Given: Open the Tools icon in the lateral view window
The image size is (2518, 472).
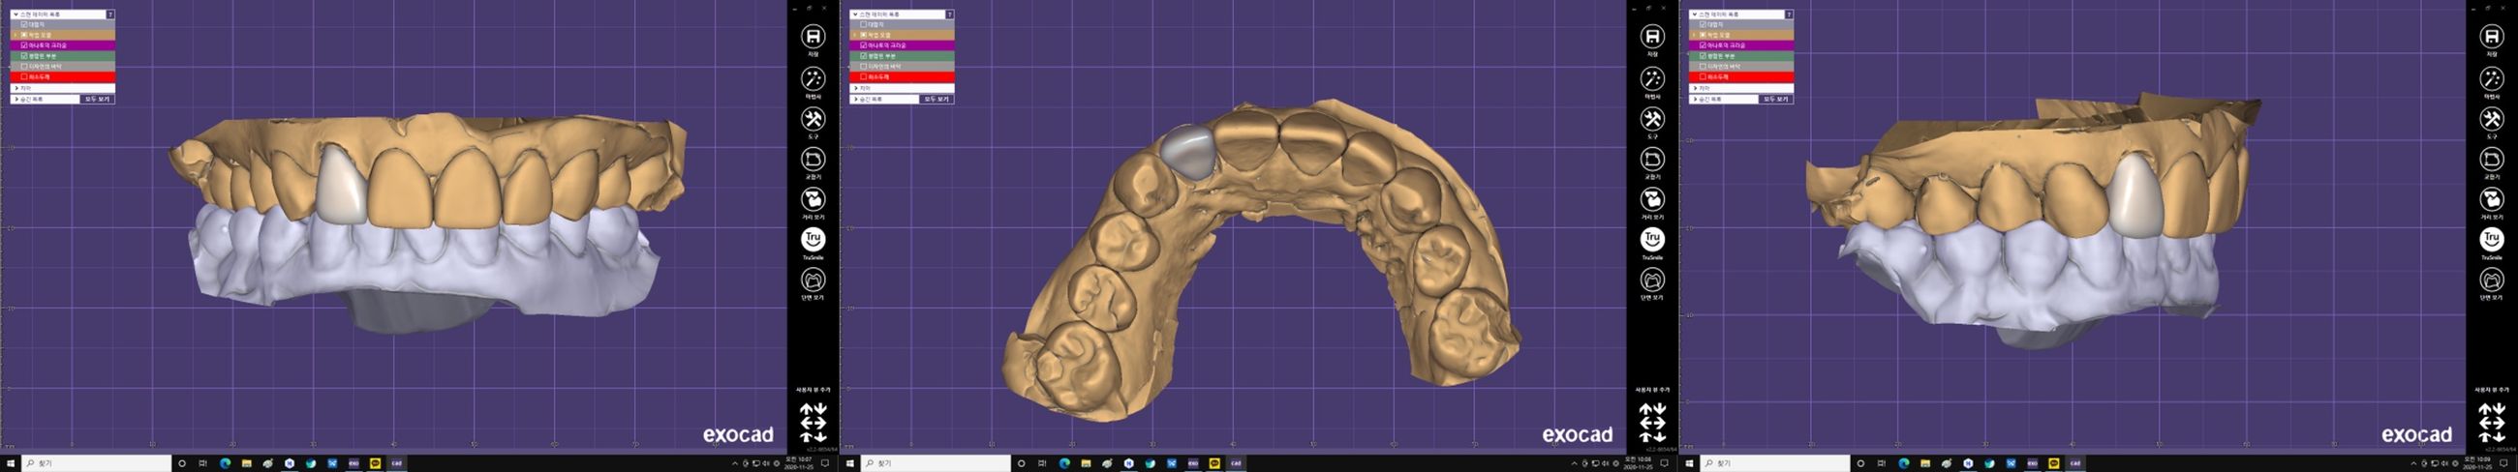Looking at the screenshot, I should click(2492, 119).
